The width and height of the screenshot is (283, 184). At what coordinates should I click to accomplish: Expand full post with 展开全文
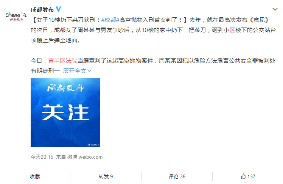point(77,71)
